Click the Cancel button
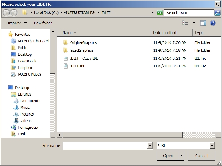Screen dimensions: 222x166 click(x=202, y=156)
